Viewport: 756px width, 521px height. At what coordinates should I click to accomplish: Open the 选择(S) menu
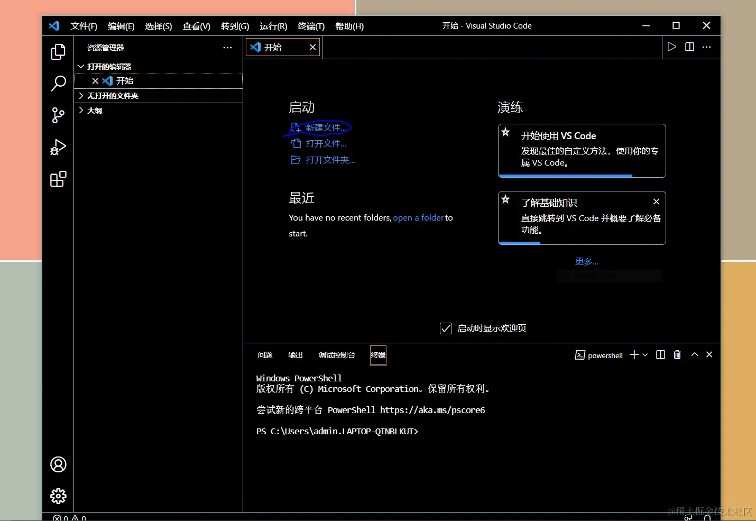coord(159,26)
